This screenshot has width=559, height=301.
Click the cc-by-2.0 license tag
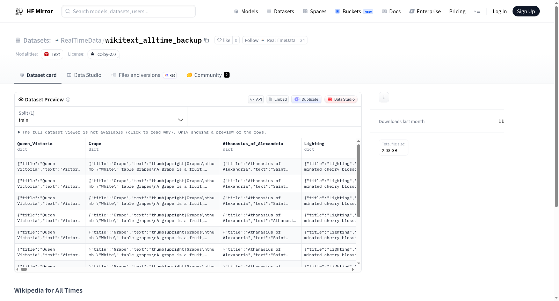(103, 54)
